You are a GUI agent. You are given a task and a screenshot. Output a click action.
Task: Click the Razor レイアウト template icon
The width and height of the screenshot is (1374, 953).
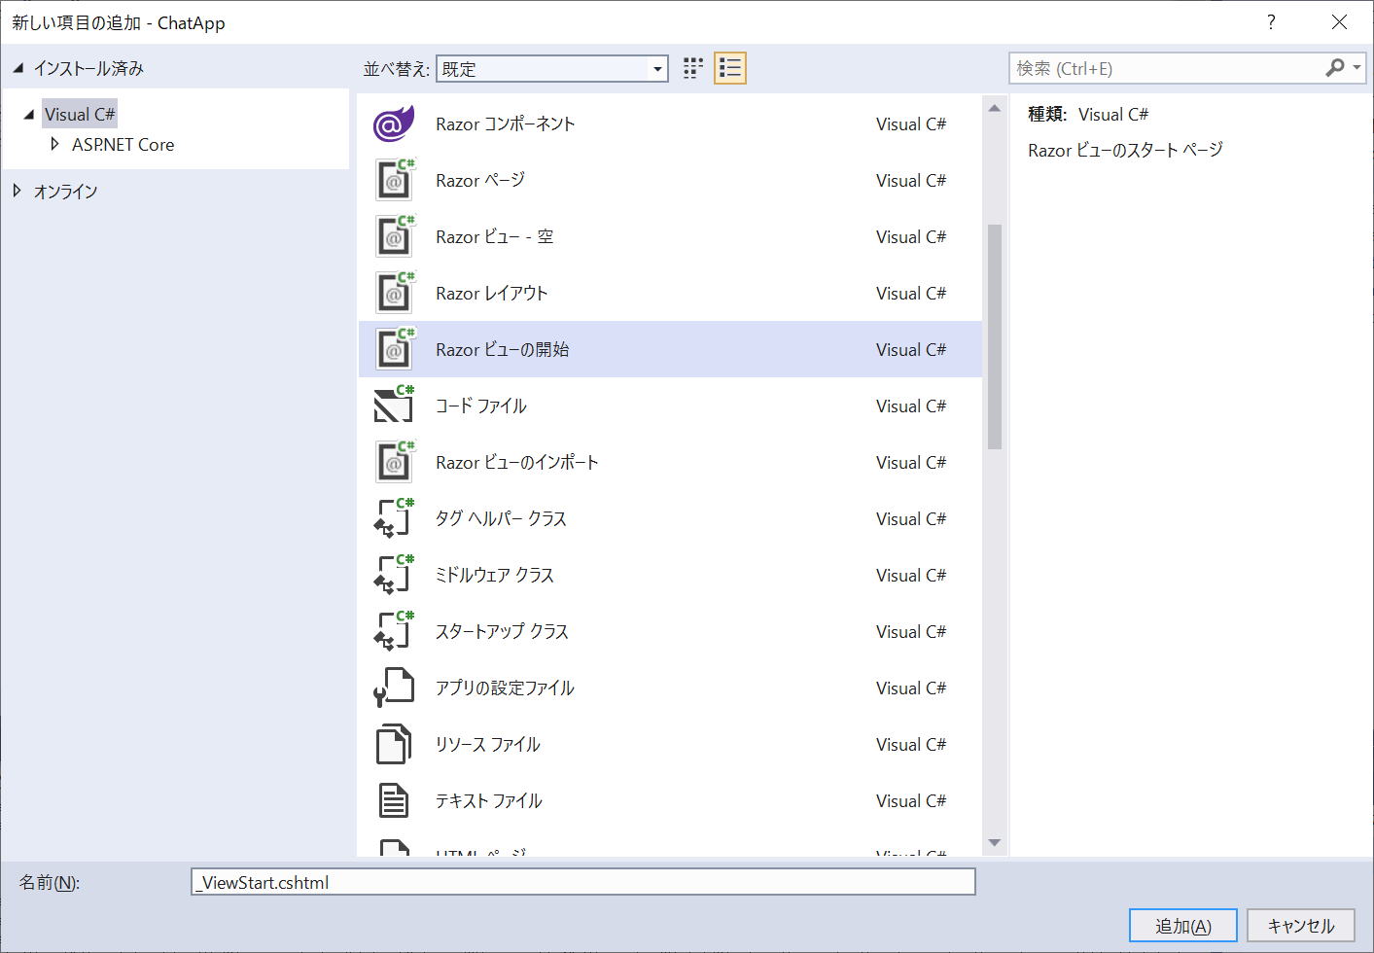point(394,293)
